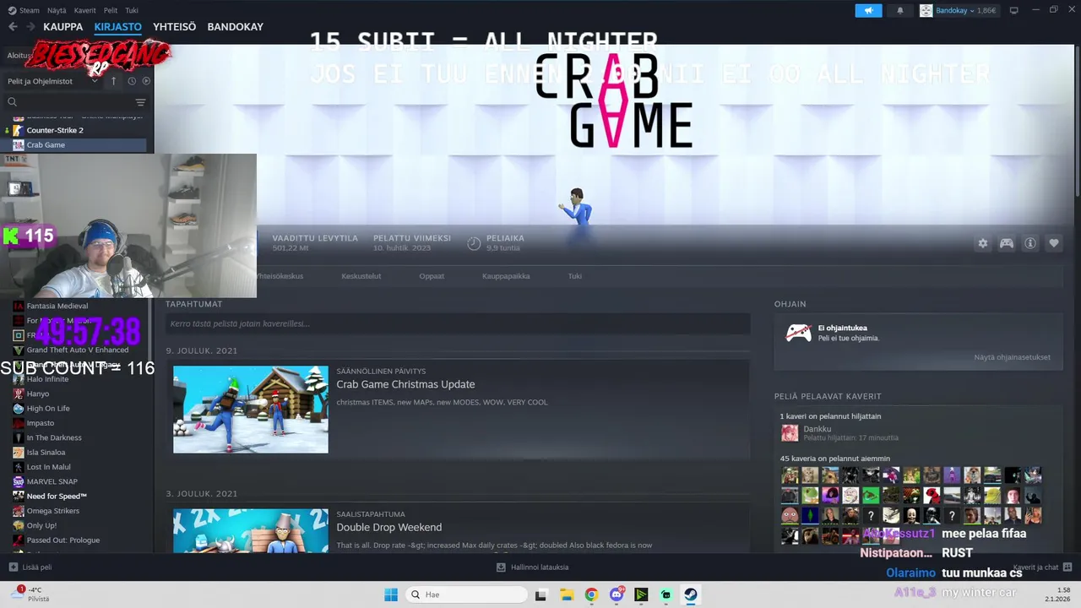Open Hallinnoi latauksia downloads manager
This screenshot has height=608, width=1081.
click(x=532, y=567)
